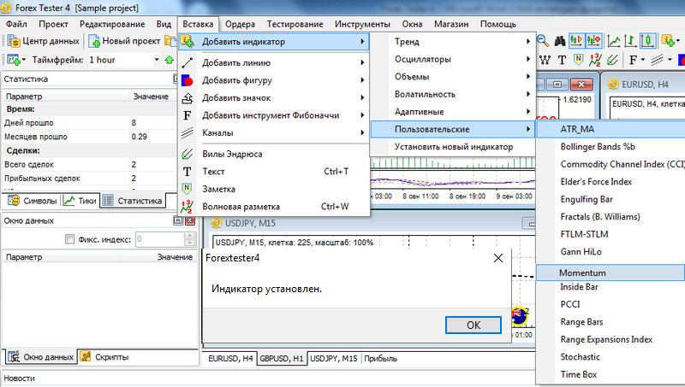Click the W toolbar icon
Screen dimensions: 685x387
tap(545, 60)
